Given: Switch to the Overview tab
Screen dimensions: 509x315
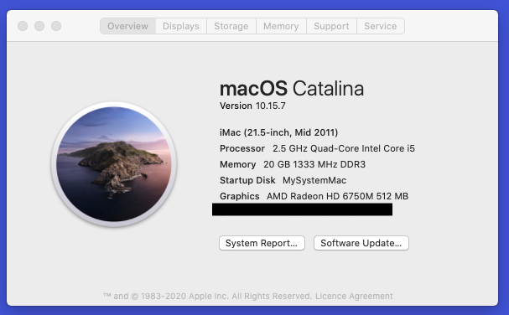Looking at the screenshot, I should 128,26.
